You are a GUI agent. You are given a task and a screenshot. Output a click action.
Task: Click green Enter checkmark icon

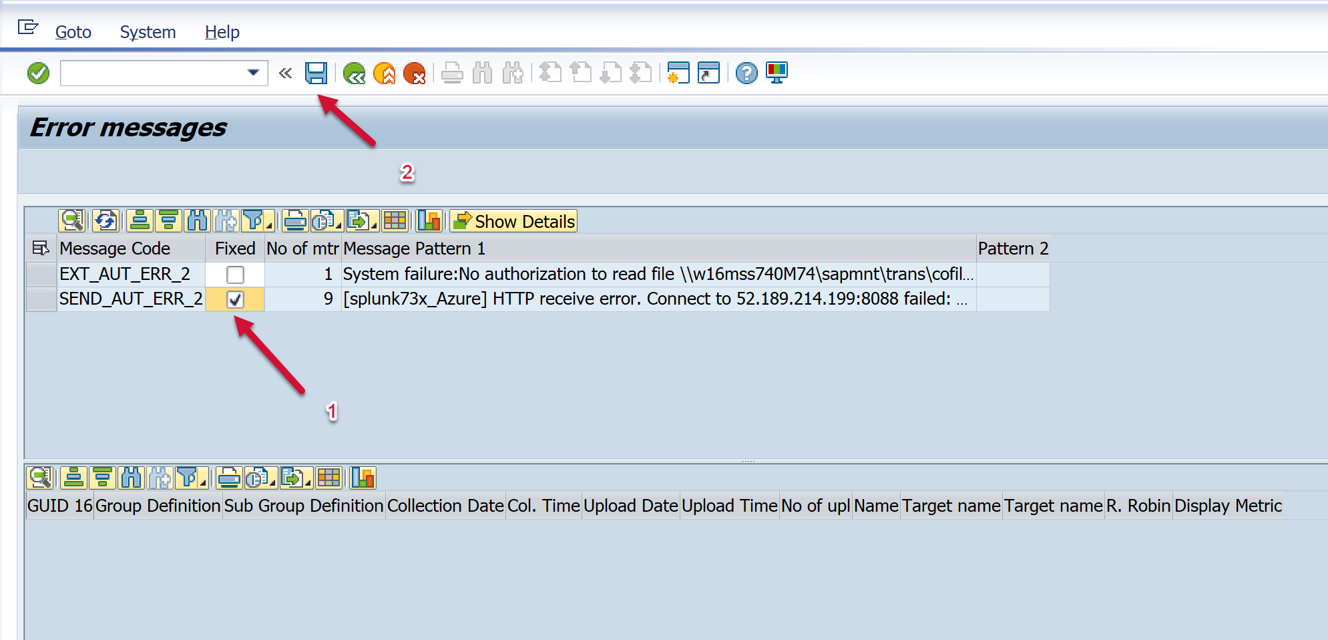tap(39, 73)
